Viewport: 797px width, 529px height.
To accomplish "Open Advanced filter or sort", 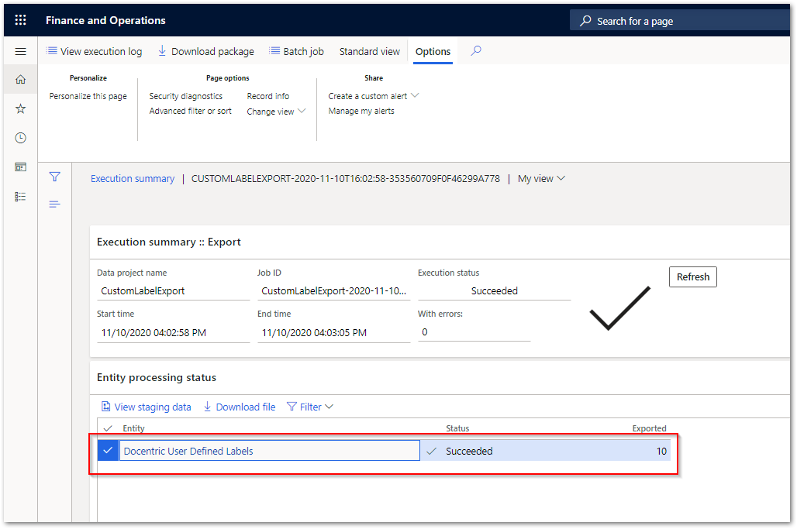I will 190,111.
